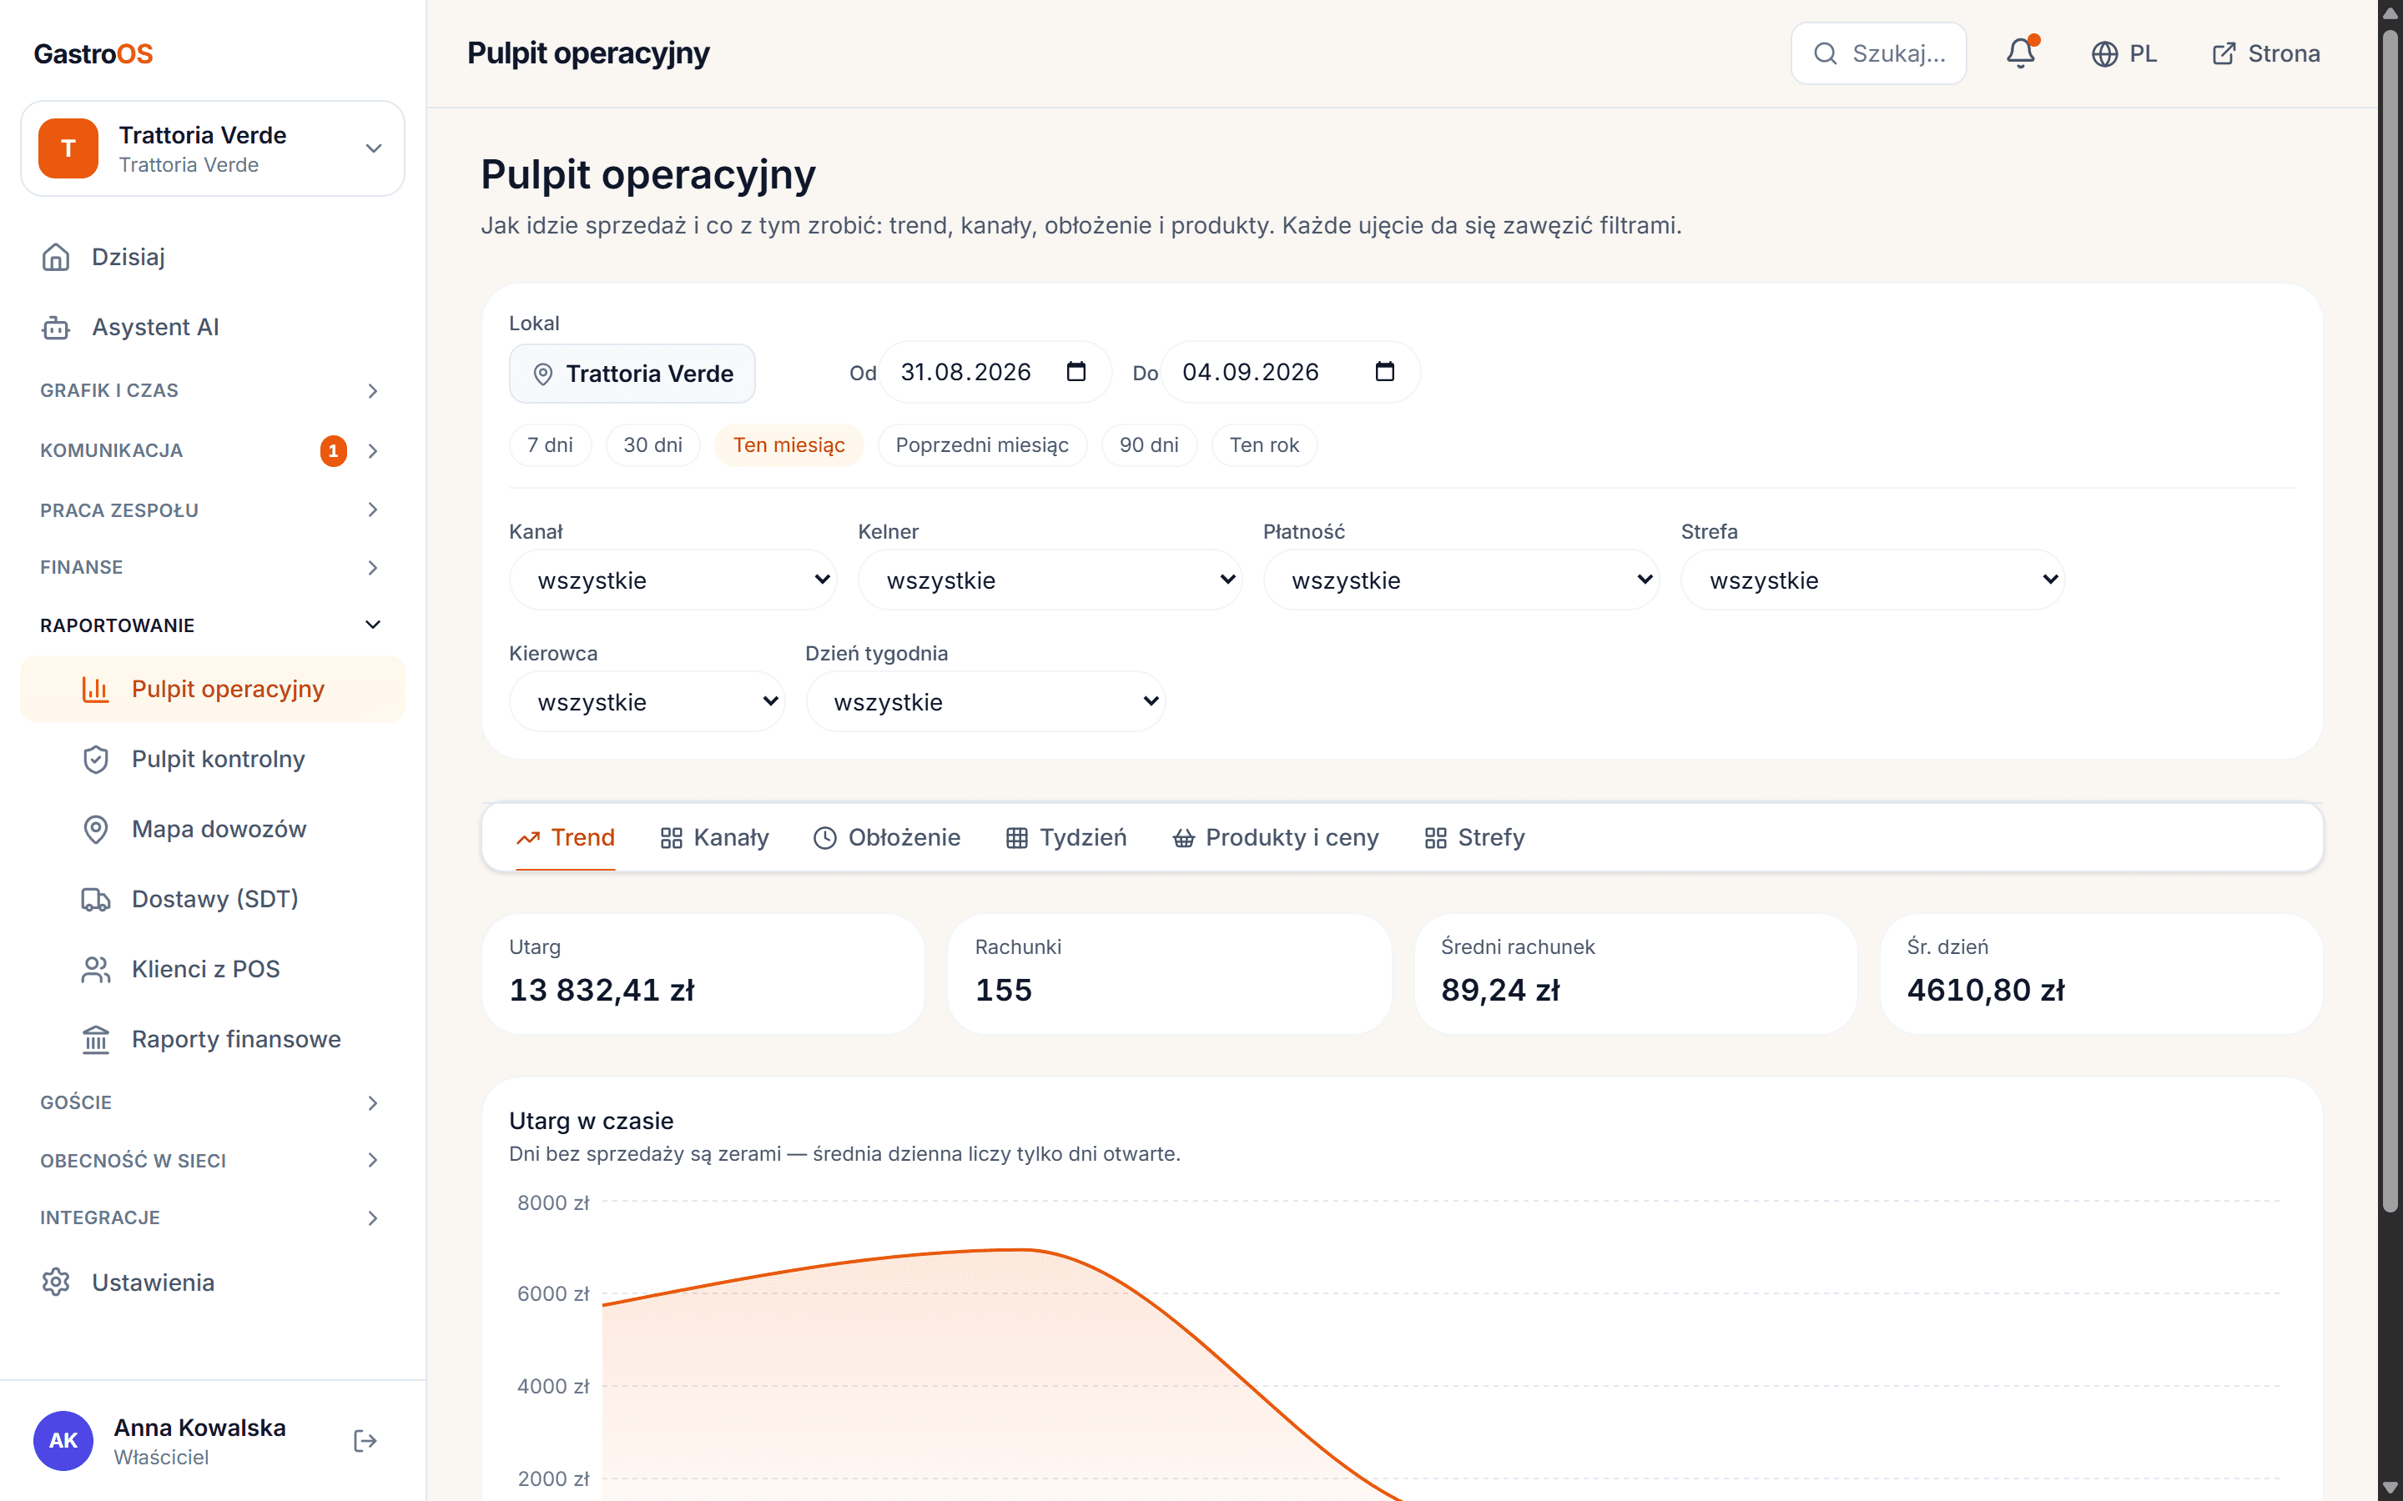This screenshot has height=1501, width=2403.
Task: Click the globe language icon
Action: 2104,53
